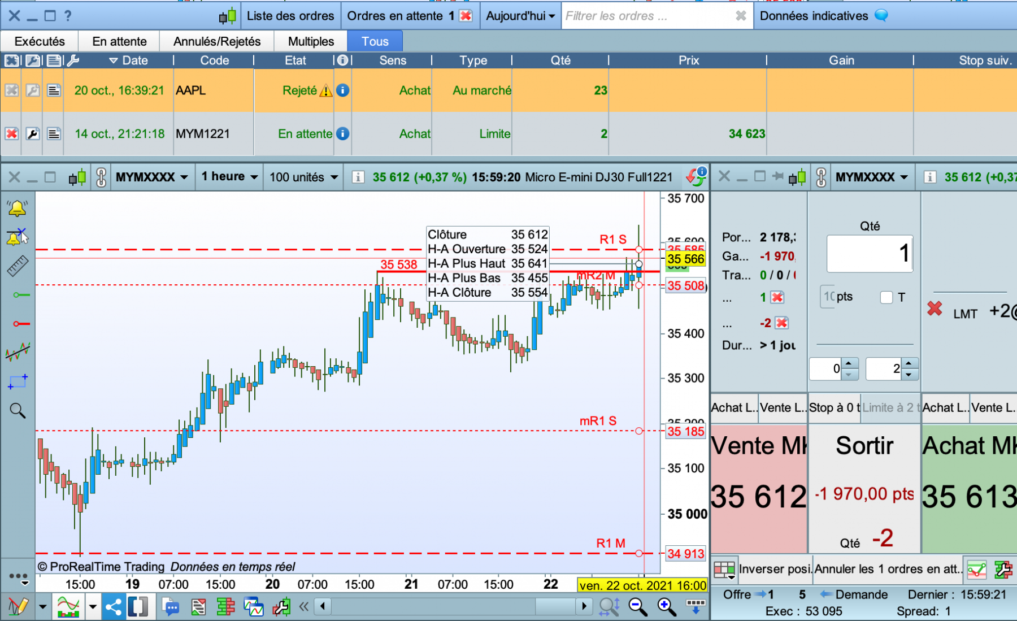
Task: Open the Aujourd'hui date dropdown
Action: [x=520, y=16]
